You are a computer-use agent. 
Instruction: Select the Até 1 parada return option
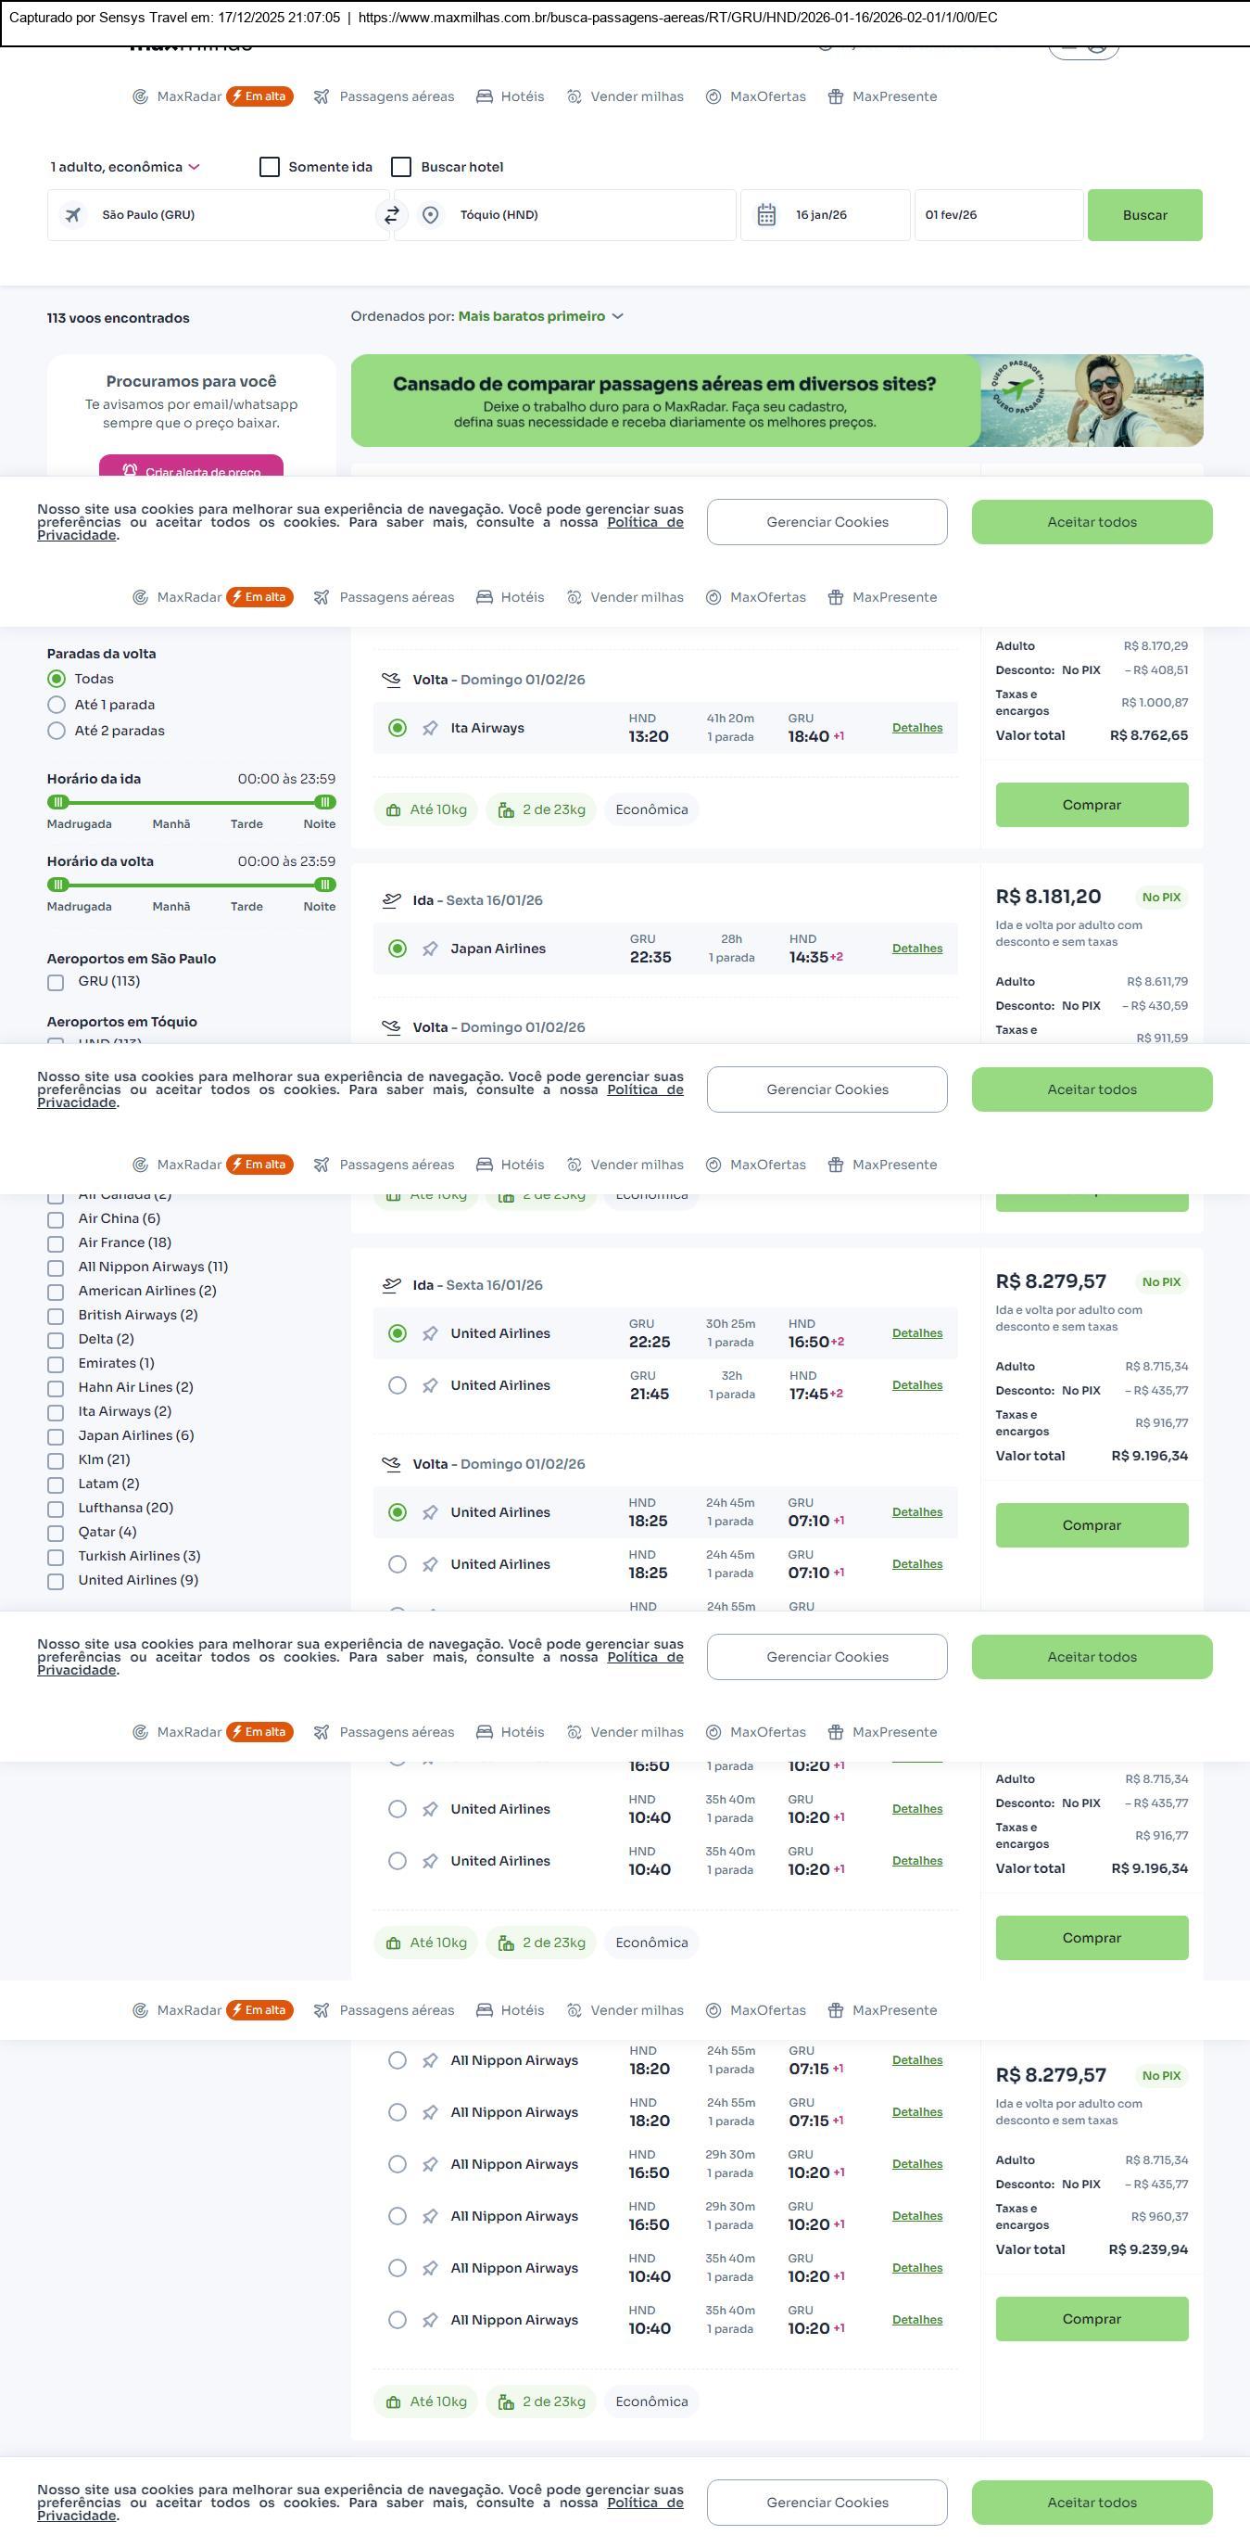tap(57, 706)
